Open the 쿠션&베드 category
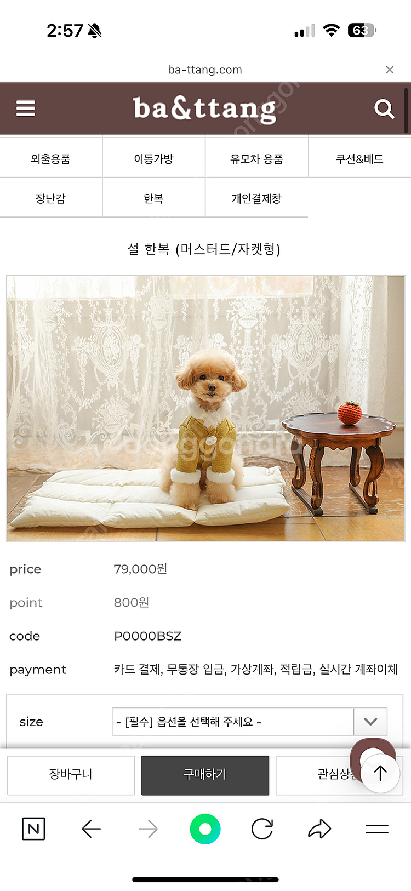The width and height of the screenshot is (411, 891). [x=359, y=159]
